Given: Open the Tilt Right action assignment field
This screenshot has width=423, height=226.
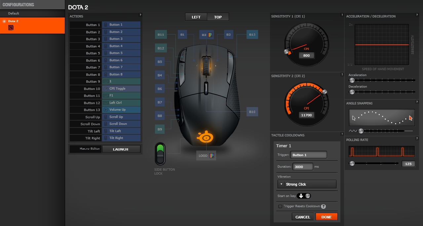Looking at the screenshot, I should coord(121,138).
